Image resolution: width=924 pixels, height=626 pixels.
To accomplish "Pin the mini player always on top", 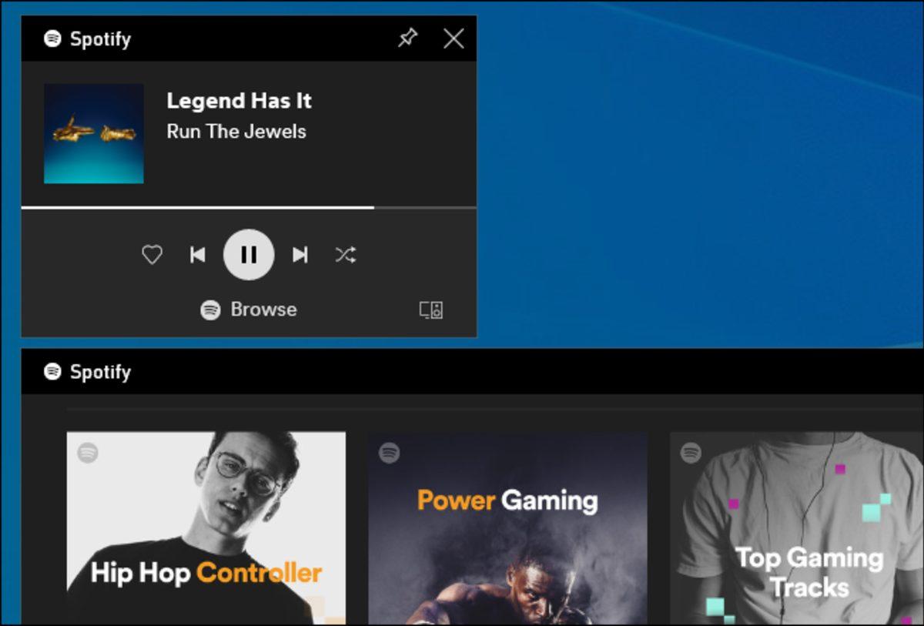I will tap(408, 37).
